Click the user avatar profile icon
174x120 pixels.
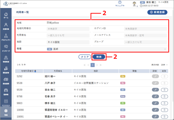click(136, 4)
